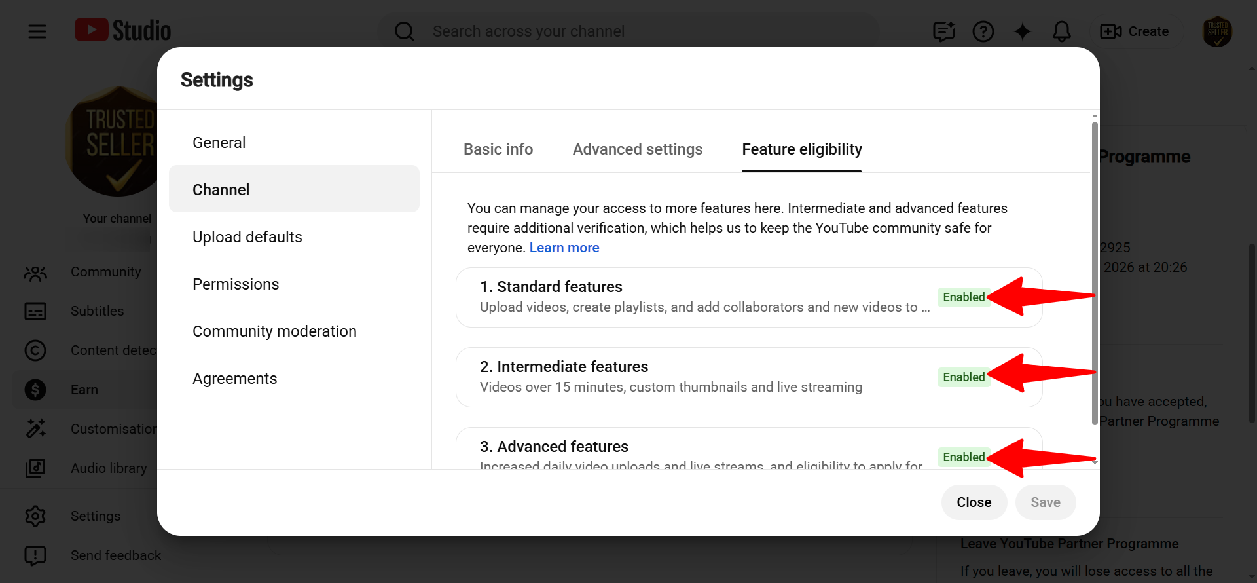Open the comments feedback icon in header
Screen dimensions: 1257x583
[944, 31]
